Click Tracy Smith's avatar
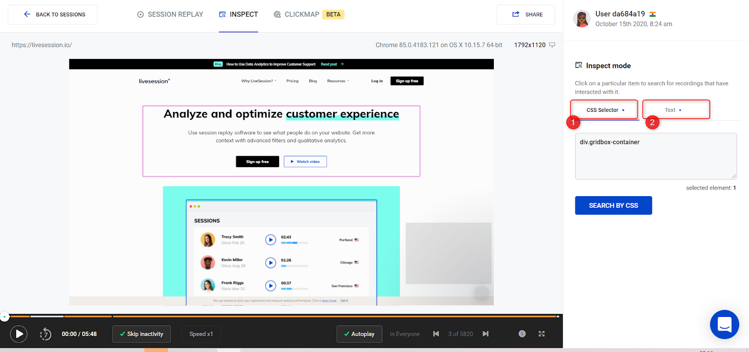Viewport: 749px width, 352px height. pyautogui.click(x=208, y=240)
